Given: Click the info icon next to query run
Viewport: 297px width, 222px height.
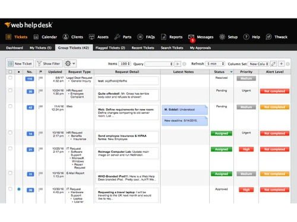Looking at the screenshot, I should click(x=184, y=64).
